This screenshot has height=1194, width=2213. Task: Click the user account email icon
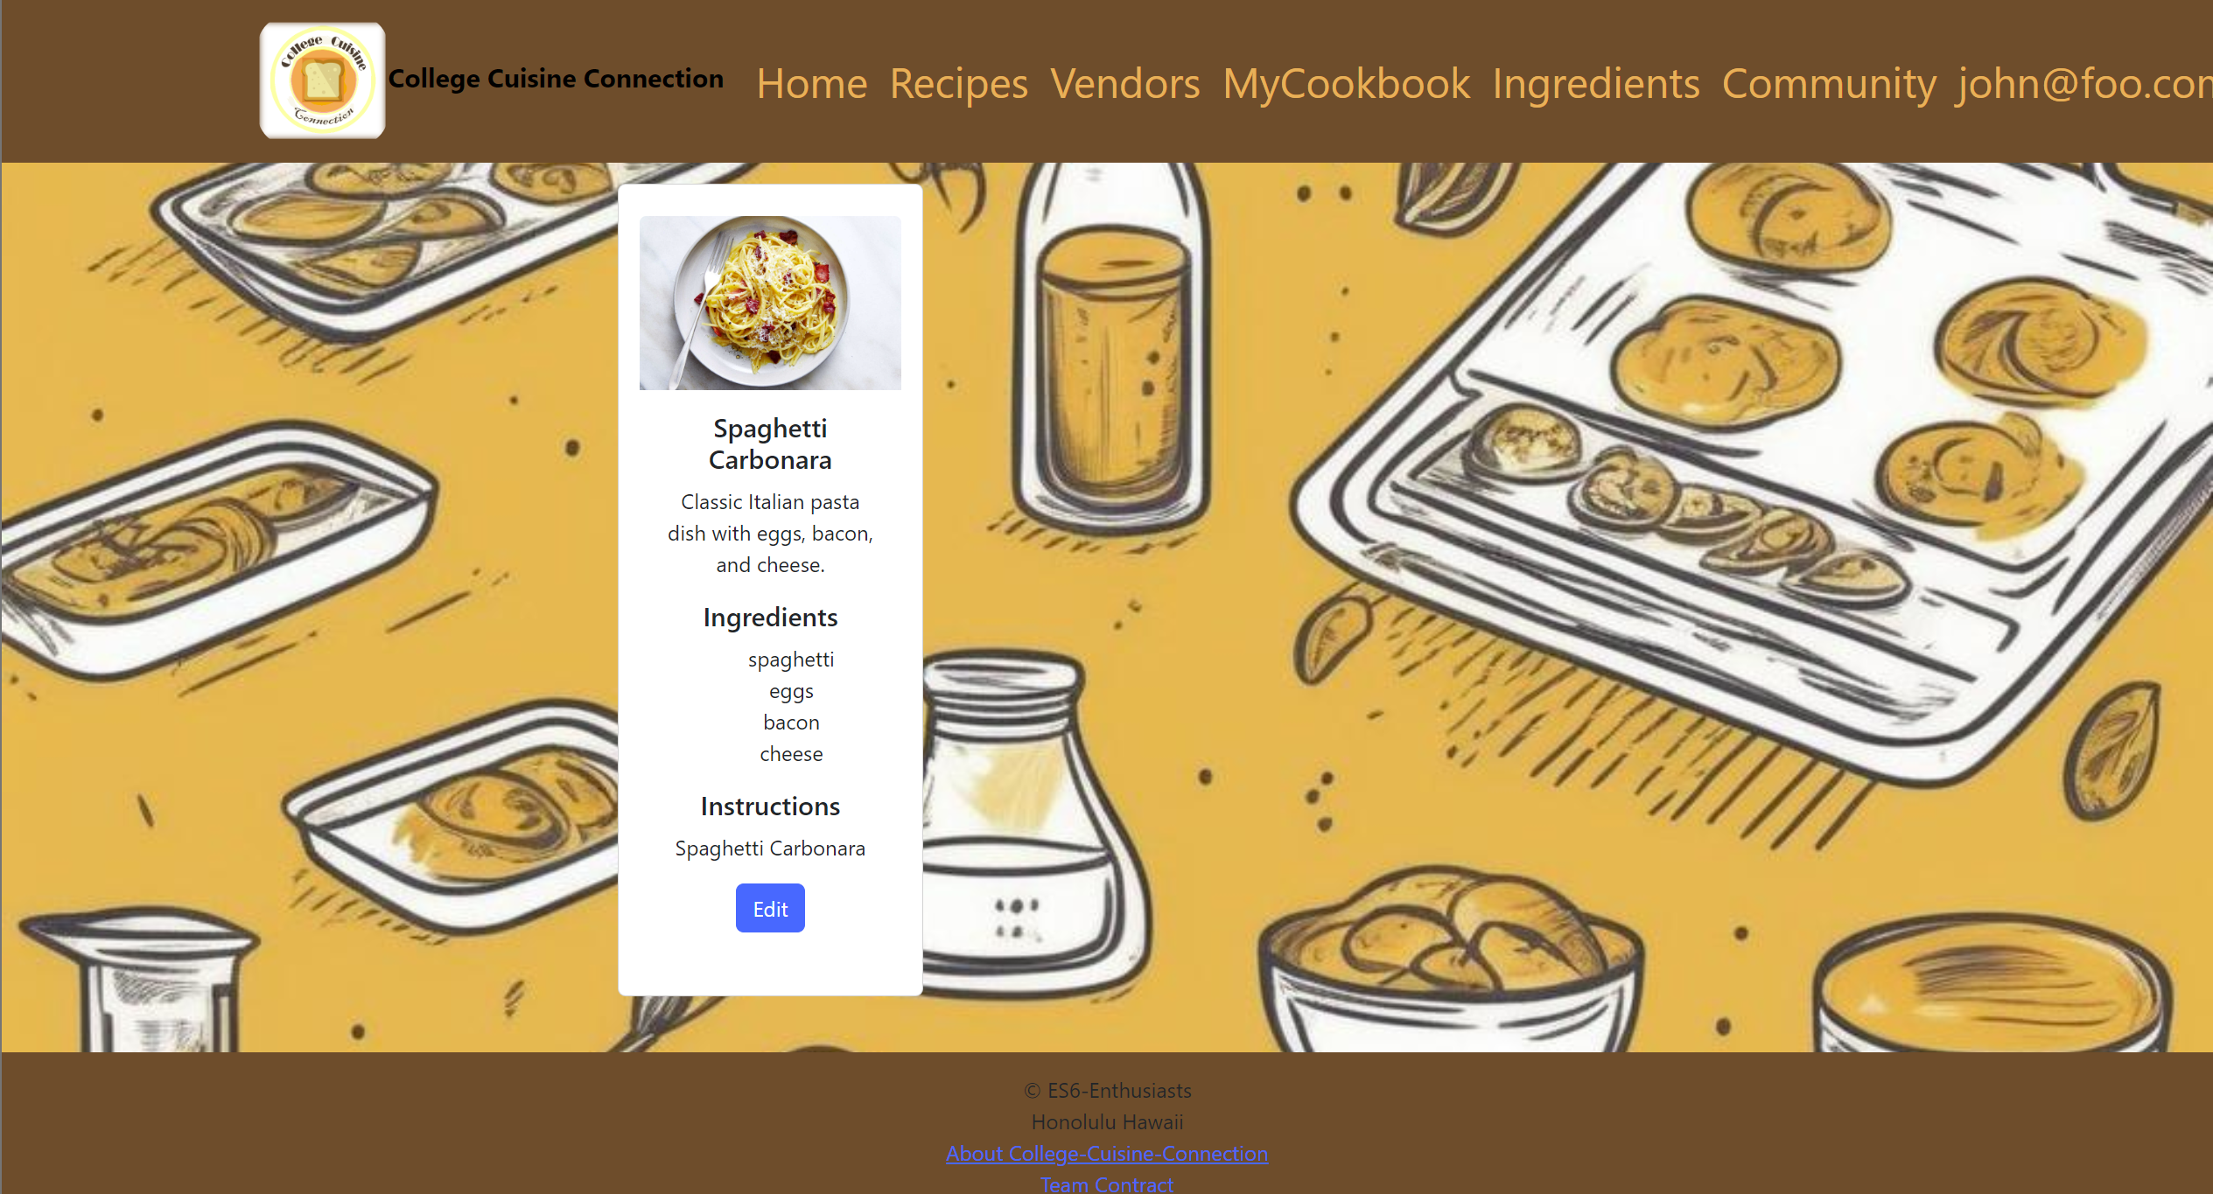tap(2082, 80)
